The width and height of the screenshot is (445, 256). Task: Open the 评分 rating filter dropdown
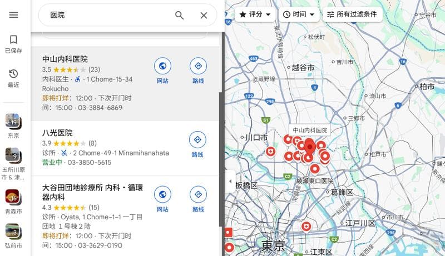point(255,14)
